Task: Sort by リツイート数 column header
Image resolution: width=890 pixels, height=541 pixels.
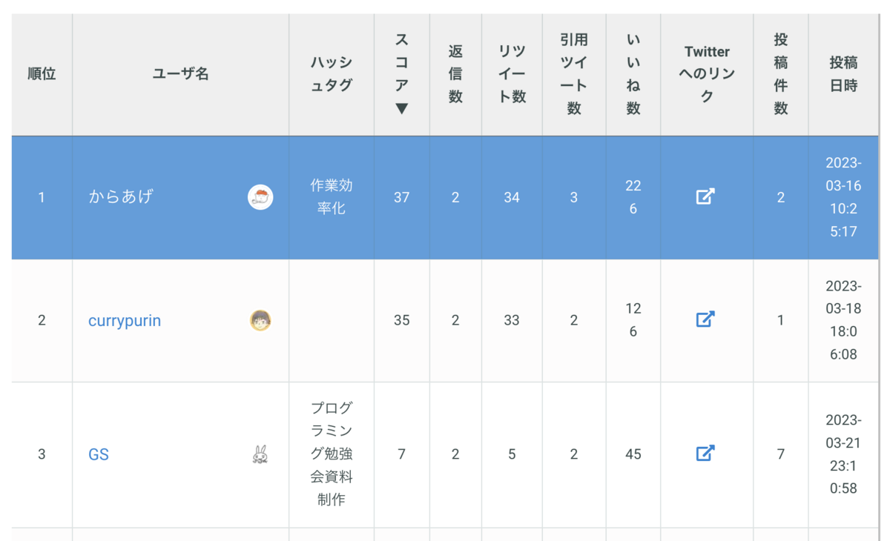Action: (512, 74)
